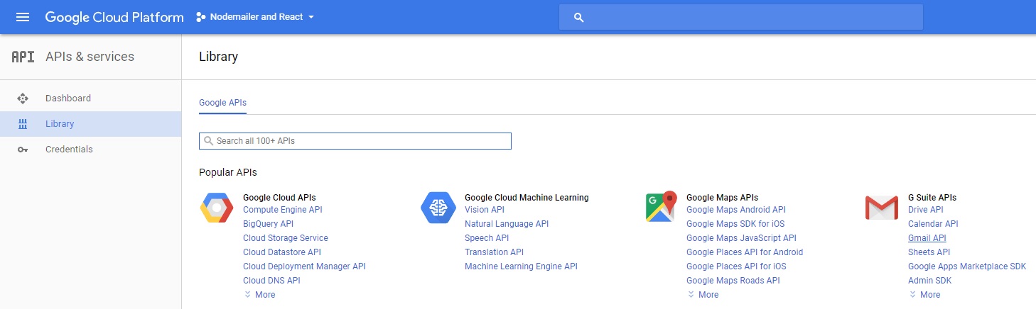Open the hamburger navigation menu

click(23, 17)
